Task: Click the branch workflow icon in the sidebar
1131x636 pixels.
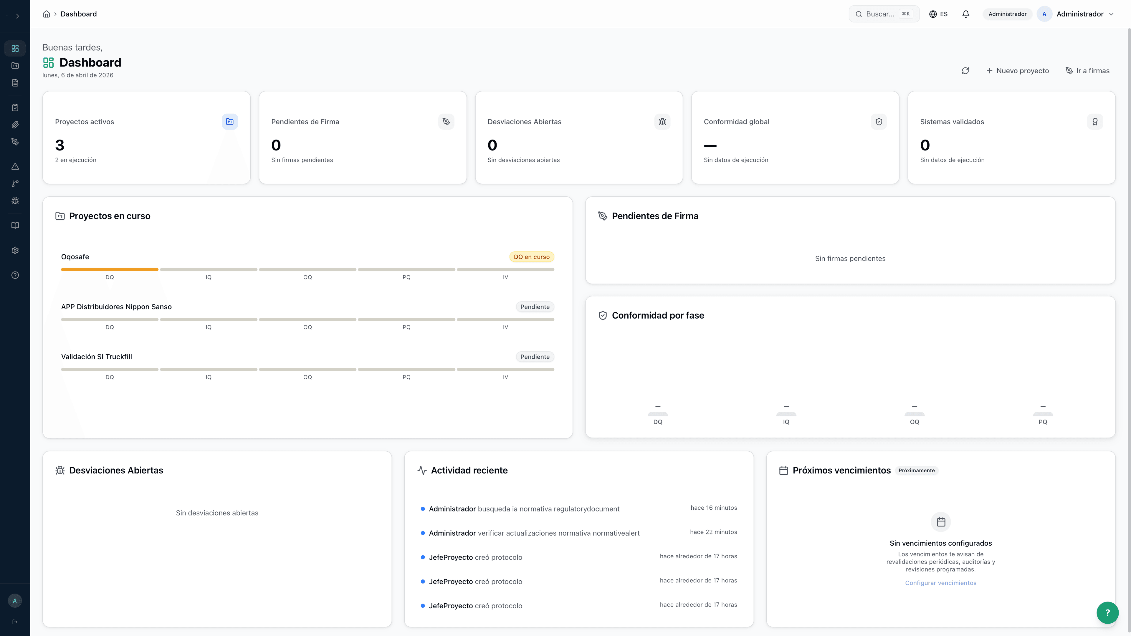Action: (15, 183)
